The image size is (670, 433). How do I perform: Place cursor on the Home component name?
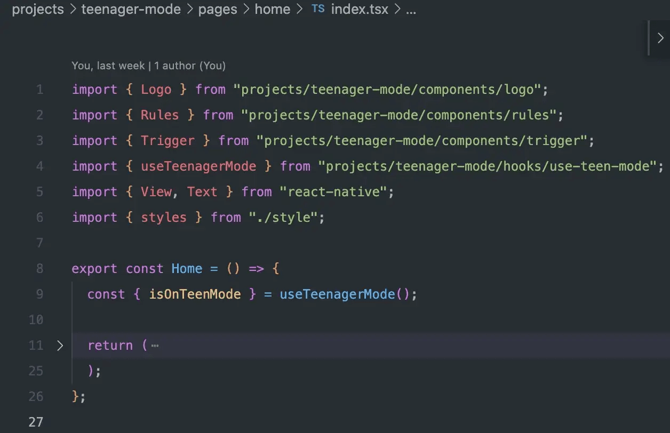(x=187, y=269)
